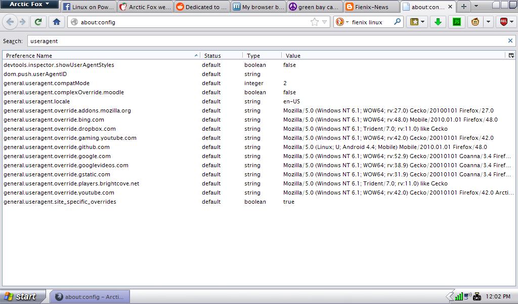This screenshot has height=304, width=518.
Task: Select general.useragent.compatMode preference
Action: click(x=259, y=83)
